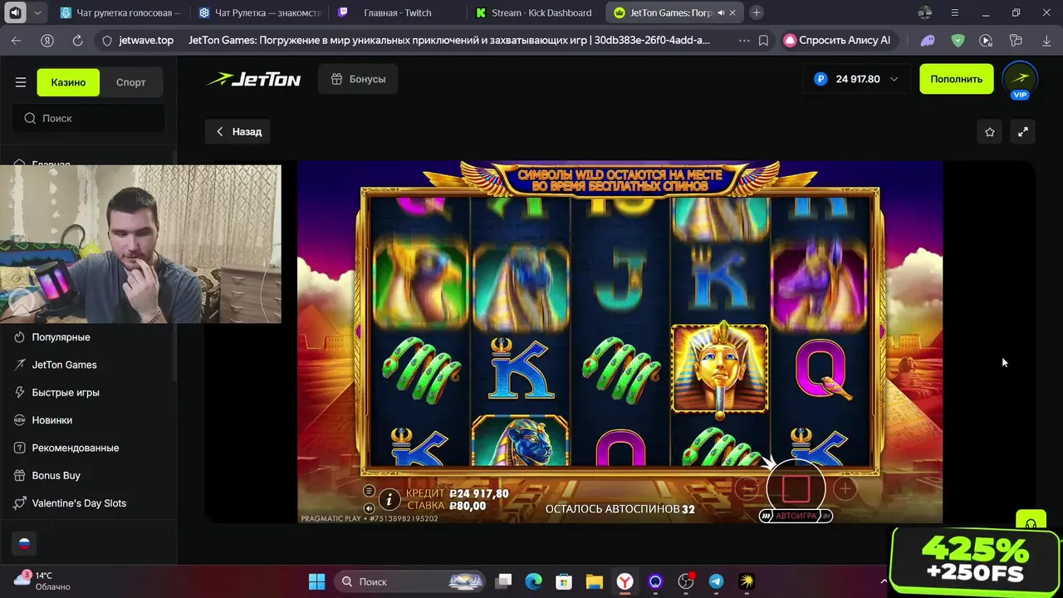Open the Бонусы page
The image size is (1063, 598).
click(x=358, y=79)
